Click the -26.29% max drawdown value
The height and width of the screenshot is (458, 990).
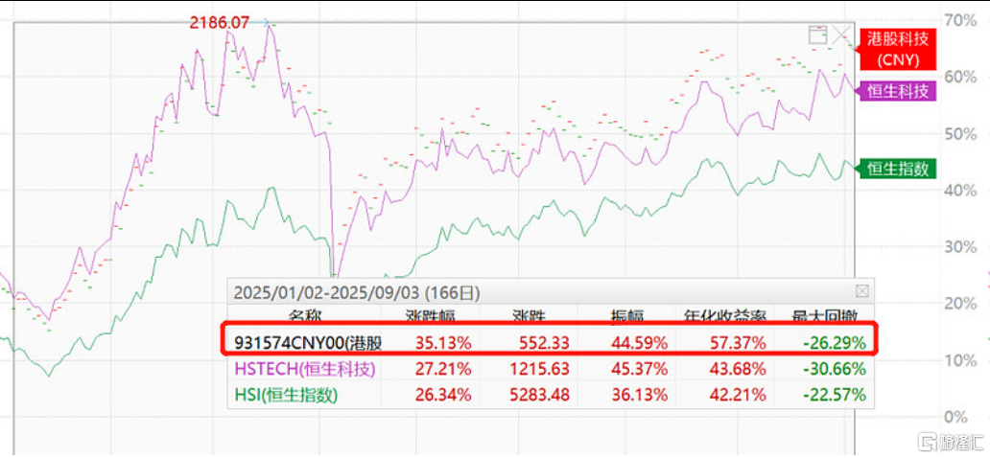(x=834, y=343)
